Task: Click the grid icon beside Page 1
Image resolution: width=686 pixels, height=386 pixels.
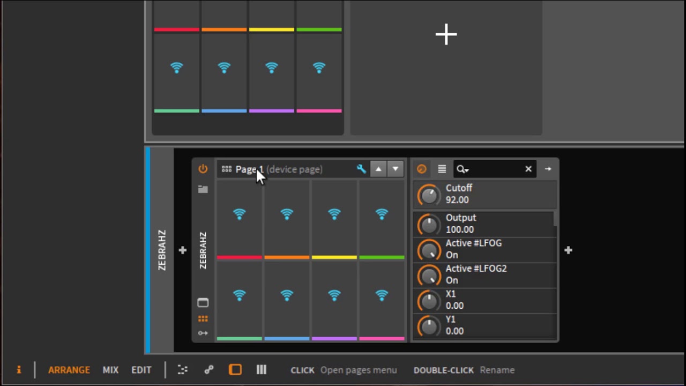Action: pos(227,169)
